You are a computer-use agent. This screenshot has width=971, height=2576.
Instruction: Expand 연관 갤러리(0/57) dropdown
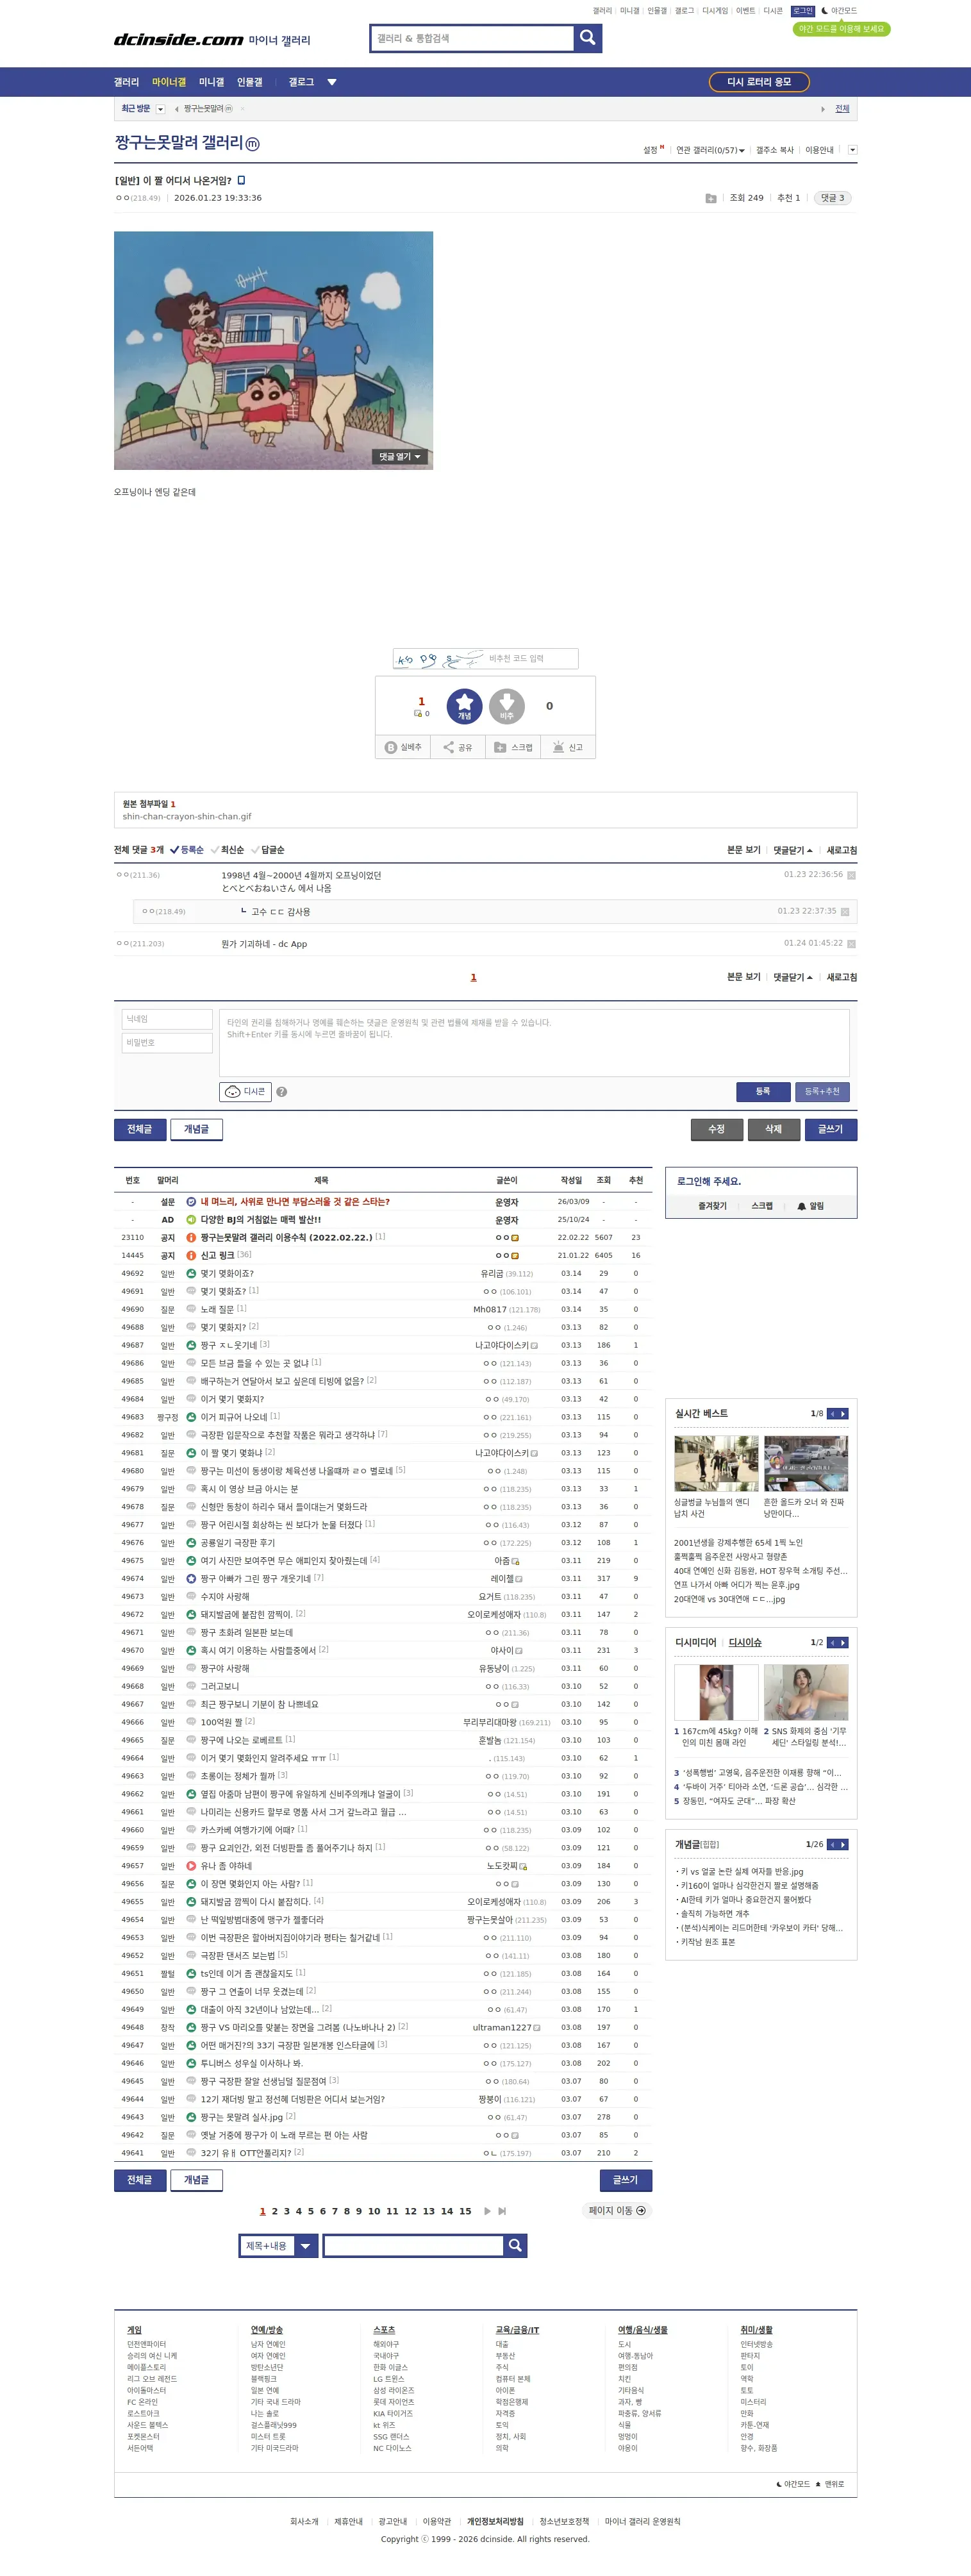pos(710,150)
